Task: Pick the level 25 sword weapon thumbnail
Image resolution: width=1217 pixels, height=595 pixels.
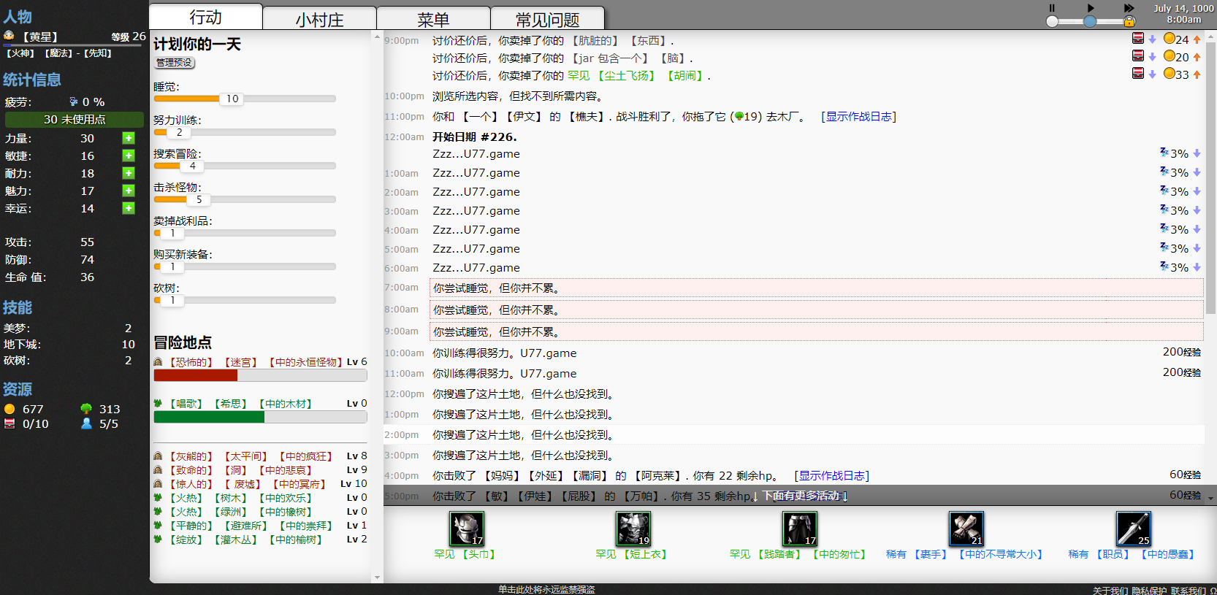Action: pos(1133,529)
